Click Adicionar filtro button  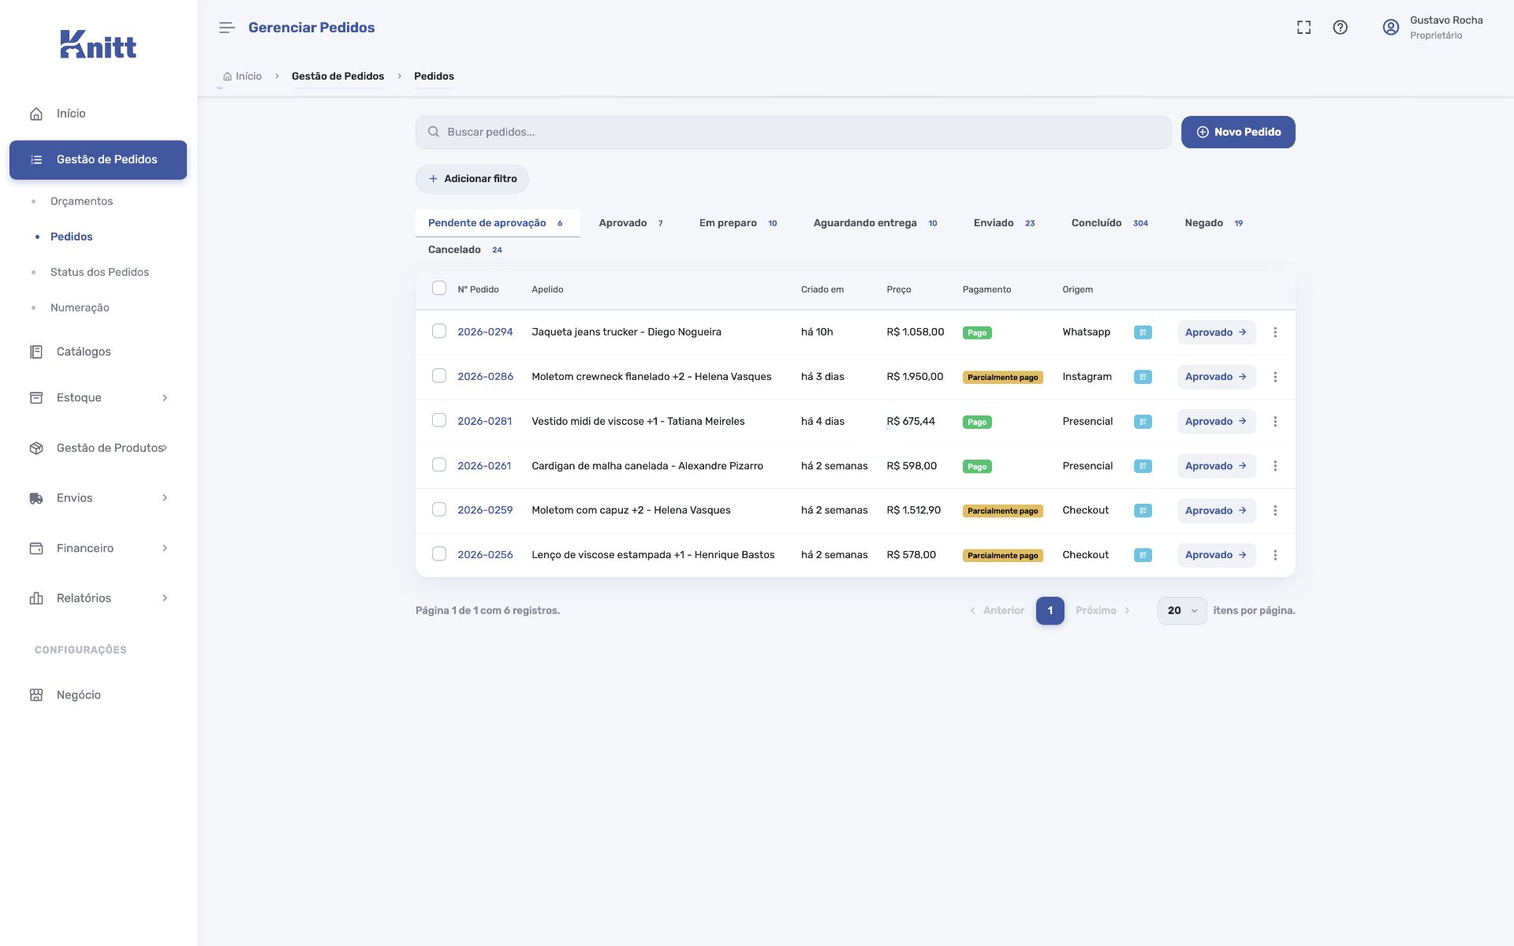coord(472,179)
